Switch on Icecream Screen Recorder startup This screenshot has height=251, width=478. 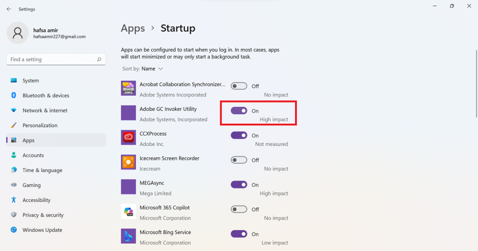(x=239, y=160)
